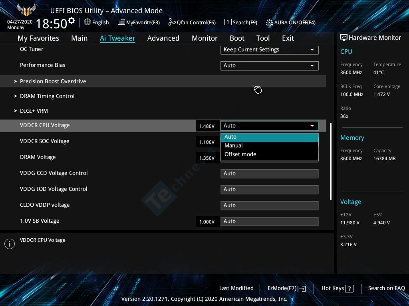Click the BCLK Freq 100.0 MHz reading
Viewport: 409px width, 306px height.
pyautogui.click(x=351, y=94)
